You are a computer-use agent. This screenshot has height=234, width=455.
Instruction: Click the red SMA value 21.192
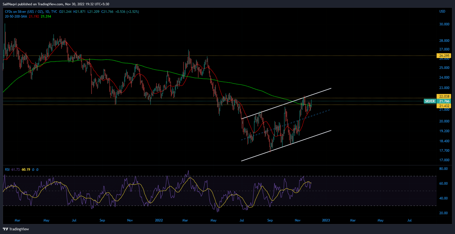pos(34,17)
